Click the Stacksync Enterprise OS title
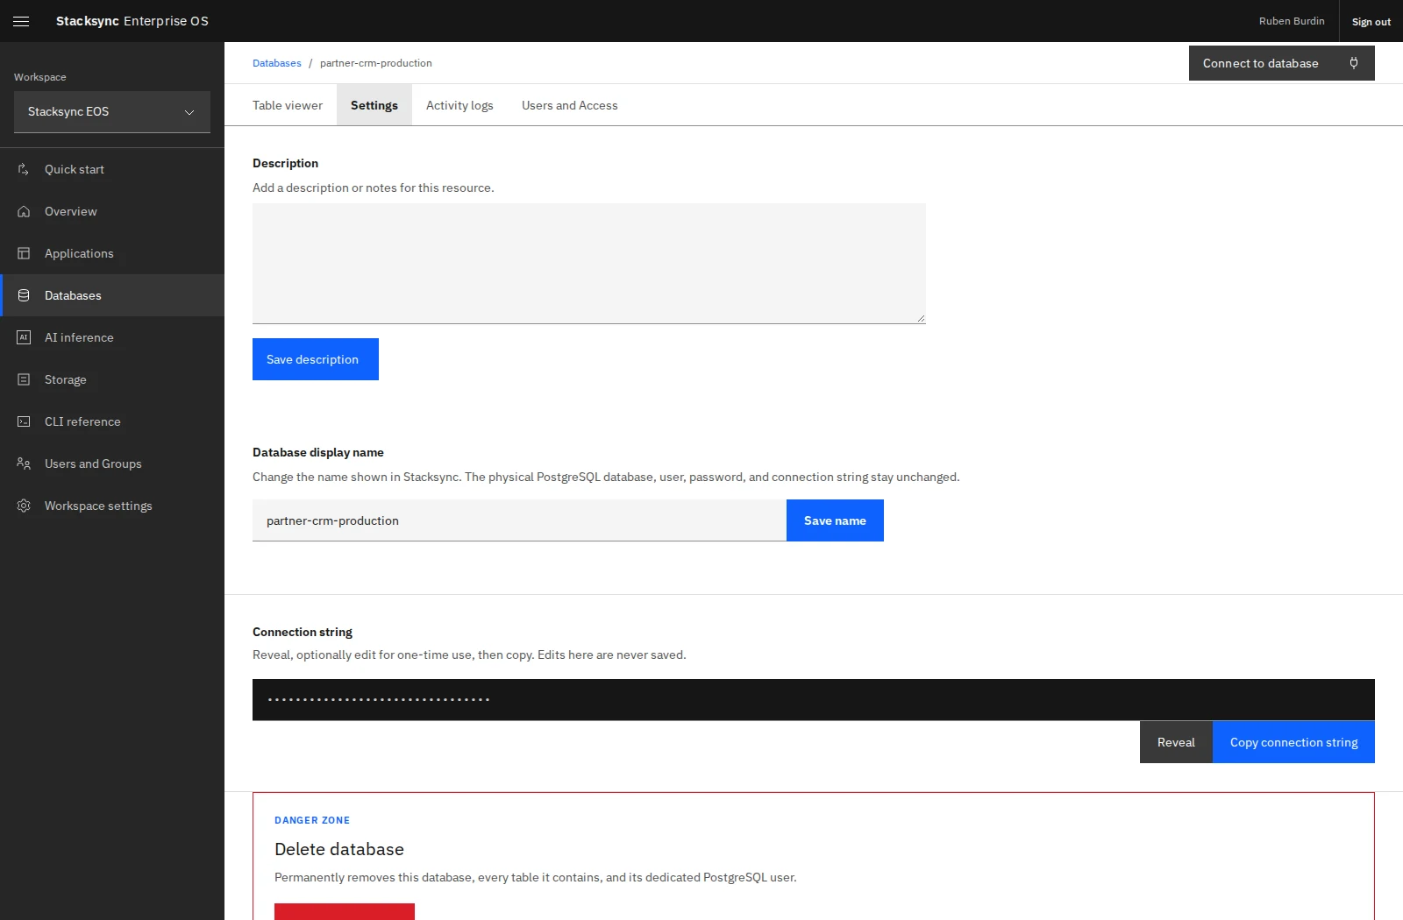Image resolution: width=1403 pixels, height=920 pixels. pyautogui.click(x=132, y=21)
